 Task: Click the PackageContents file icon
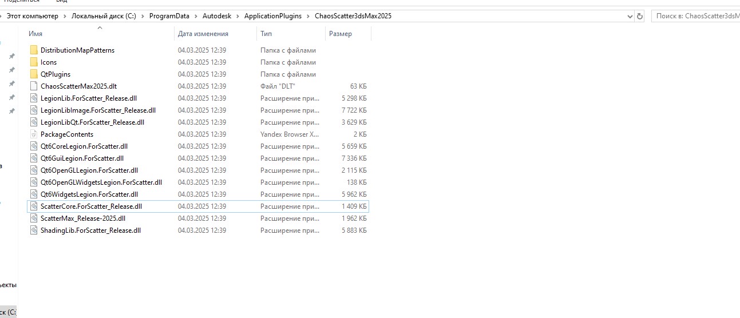click(34, 134)
